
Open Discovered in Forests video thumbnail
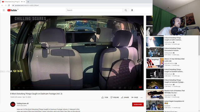click(155, 52)
